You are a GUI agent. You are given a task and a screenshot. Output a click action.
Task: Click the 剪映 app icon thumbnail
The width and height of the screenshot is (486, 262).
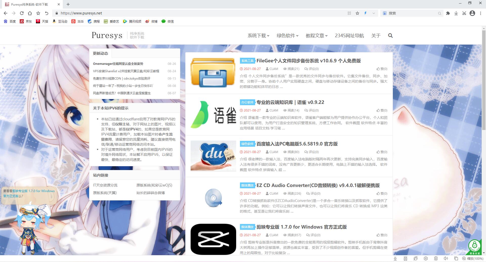coord(213,239)
